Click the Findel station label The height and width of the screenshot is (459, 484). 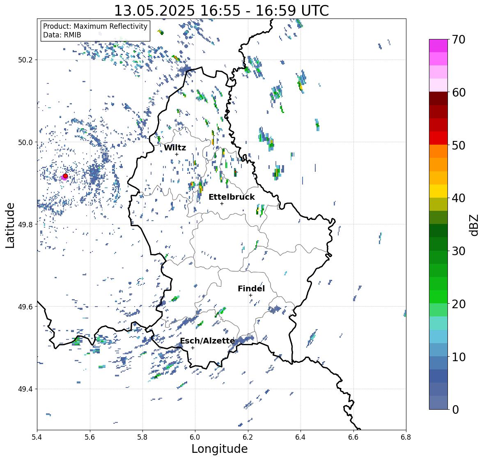click(x=251, y=288)
